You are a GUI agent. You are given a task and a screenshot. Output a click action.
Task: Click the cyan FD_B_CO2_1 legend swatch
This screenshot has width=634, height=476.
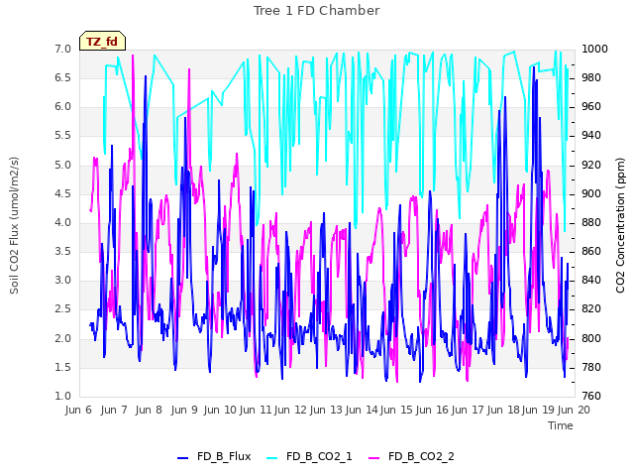[x=272, y=458]
